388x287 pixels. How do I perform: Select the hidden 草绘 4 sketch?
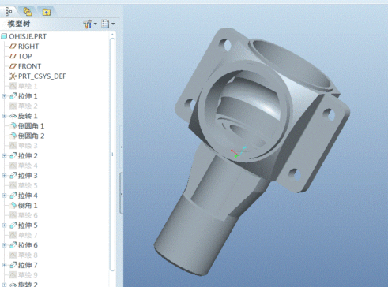[28, 166]
